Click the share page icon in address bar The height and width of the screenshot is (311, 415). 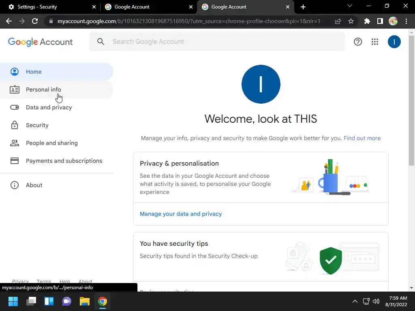338,21
